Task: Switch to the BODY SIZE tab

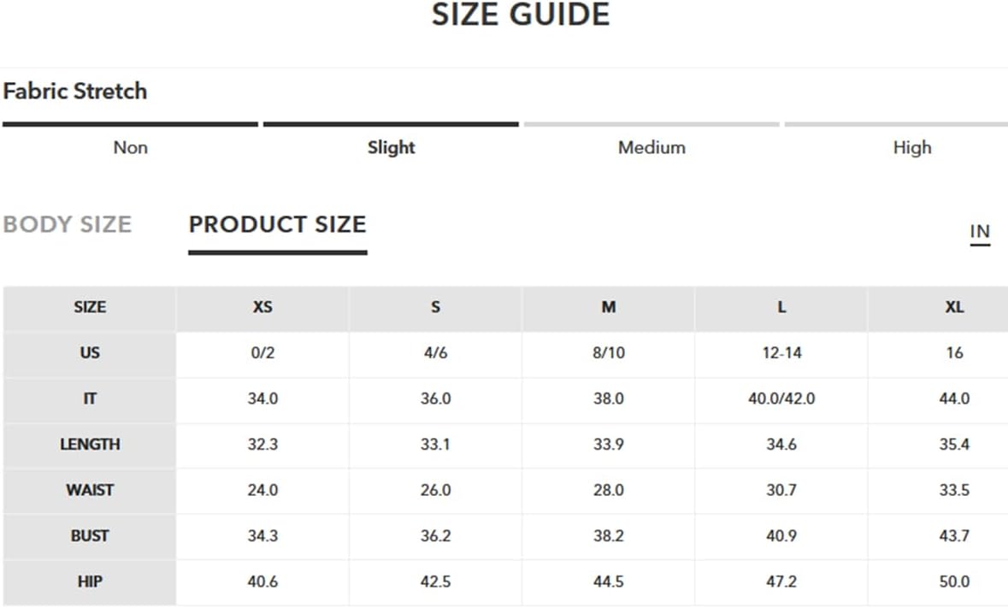Action: tap(68, 224)
